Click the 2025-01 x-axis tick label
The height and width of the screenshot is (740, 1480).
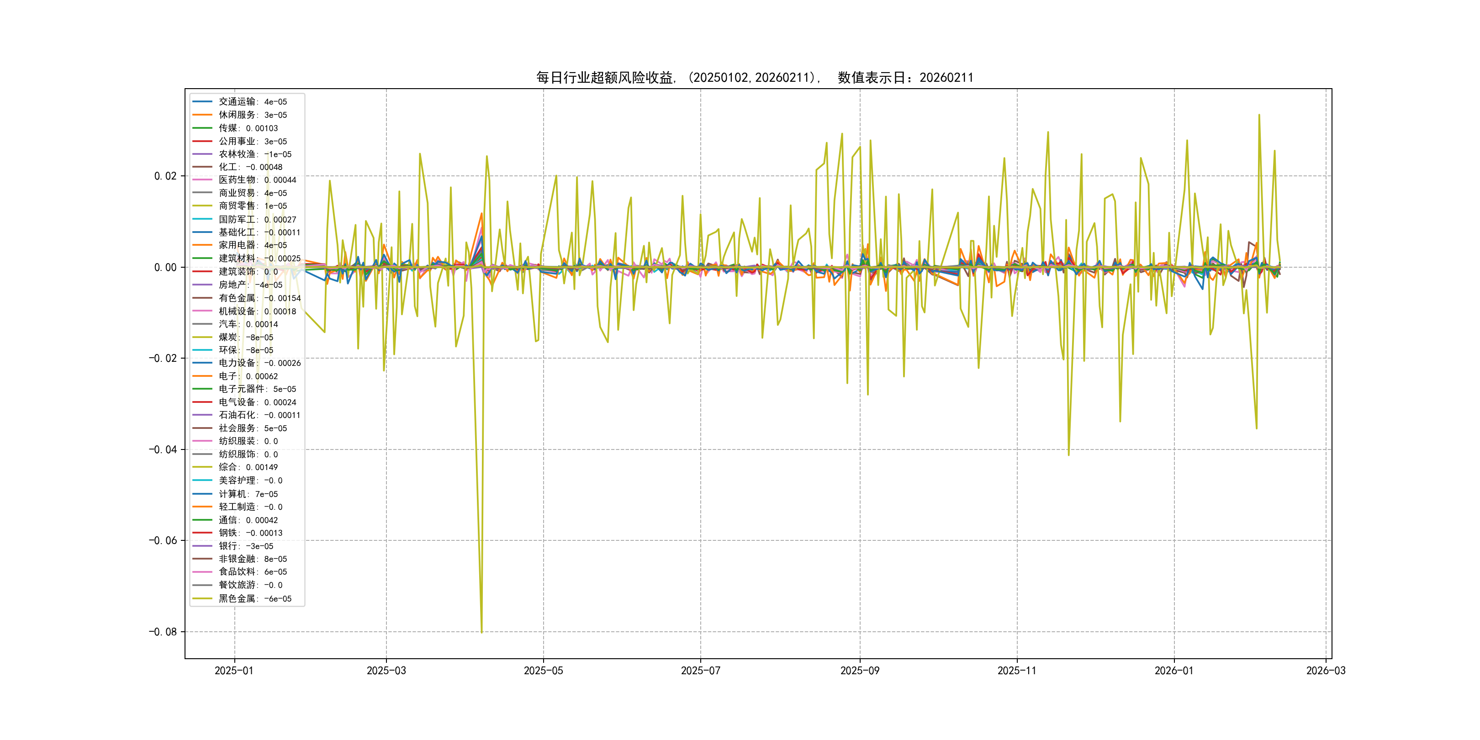[234, 671]
